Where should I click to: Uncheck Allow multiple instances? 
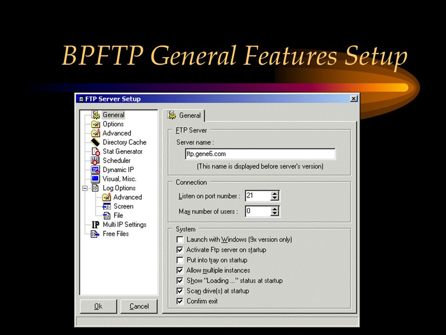pos(180,270)
